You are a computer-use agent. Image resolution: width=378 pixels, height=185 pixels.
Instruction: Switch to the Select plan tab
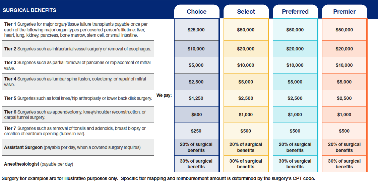point(246,12)
